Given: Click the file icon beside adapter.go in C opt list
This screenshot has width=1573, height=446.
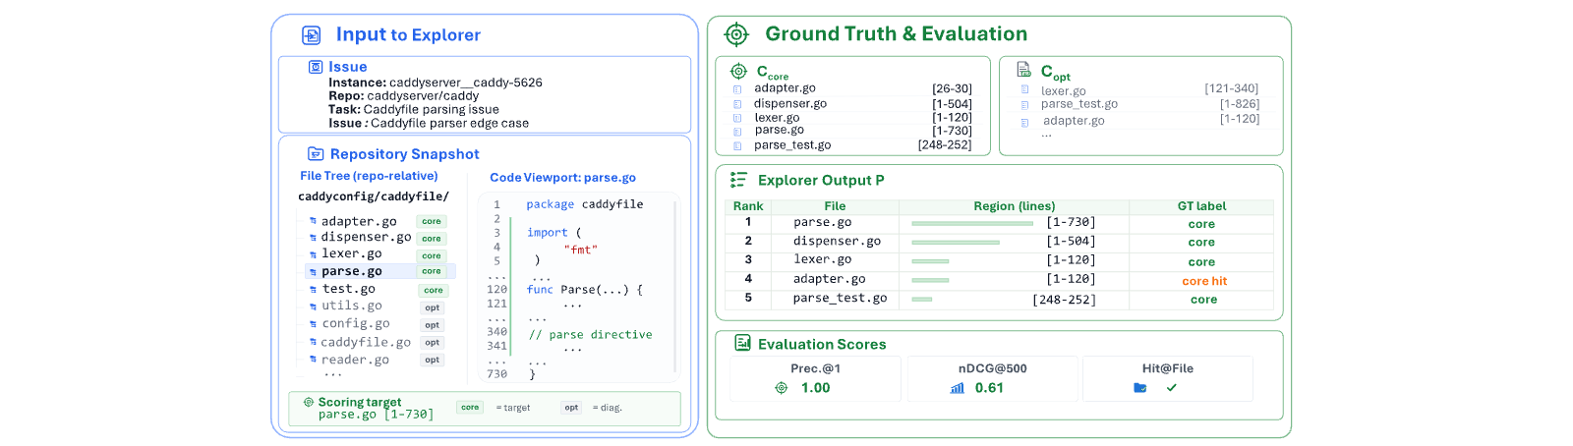Looking at the screenshot, I should tap(1025, 122).
